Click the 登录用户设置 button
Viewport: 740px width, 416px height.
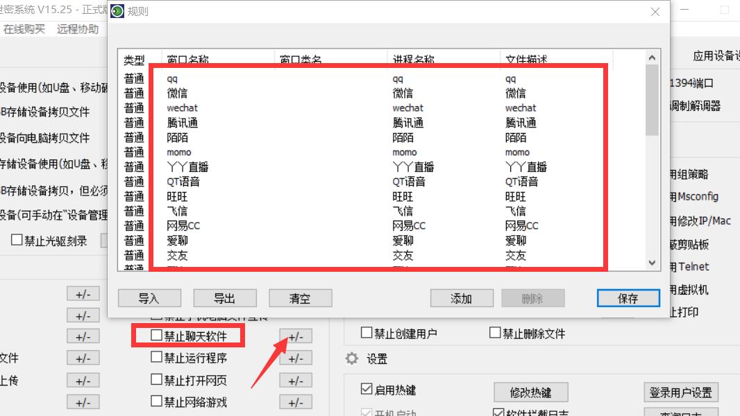(681, 392)
